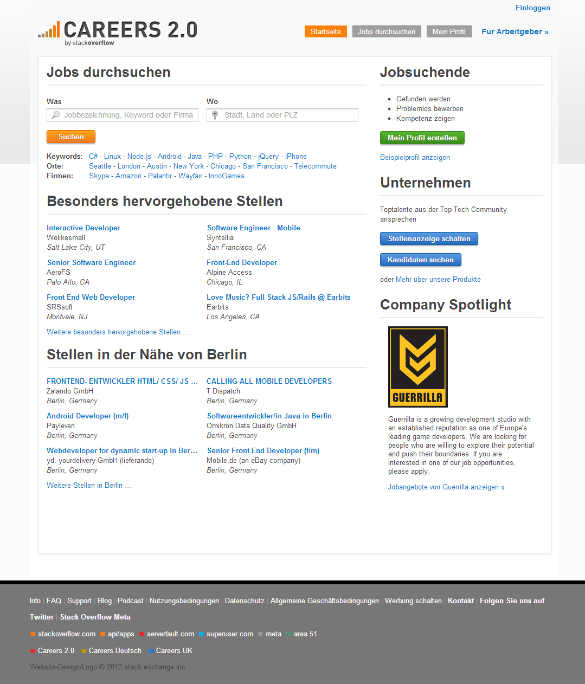585x684 pixels.
Task: Click the orange stackoverflow.com footer icon
Action: [33, 634]
